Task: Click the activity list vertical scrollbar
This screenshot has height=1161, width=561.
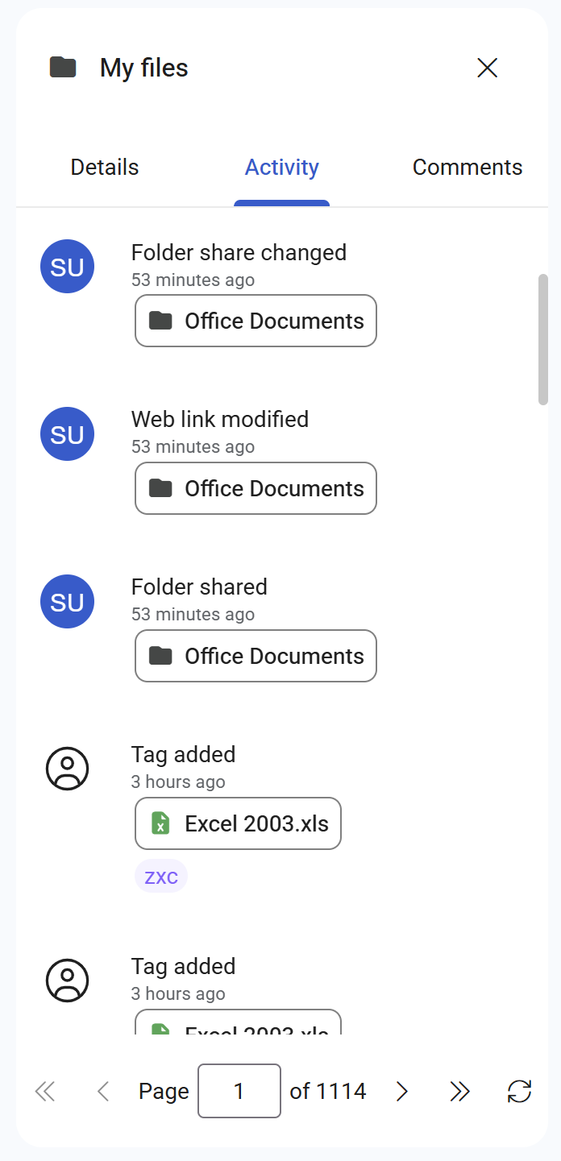Action: [x=543, y=338]
